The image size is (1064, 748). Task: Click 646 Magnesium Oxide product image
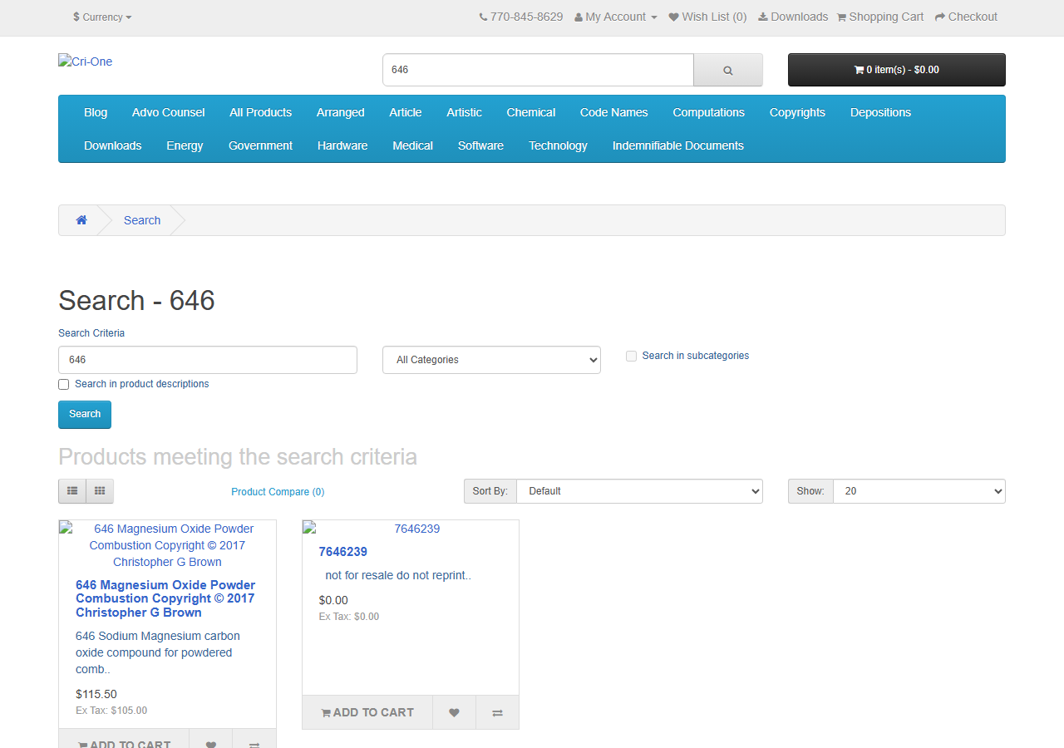point(167,545)
